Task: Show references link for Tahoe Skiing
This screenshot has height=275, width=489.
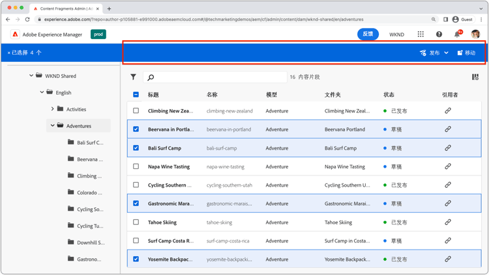Action: (448, 222)
